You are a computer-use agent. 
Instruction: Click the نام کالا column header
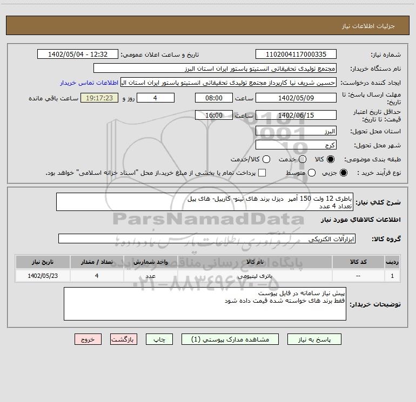pyautogui.click(x=254, y=262)
